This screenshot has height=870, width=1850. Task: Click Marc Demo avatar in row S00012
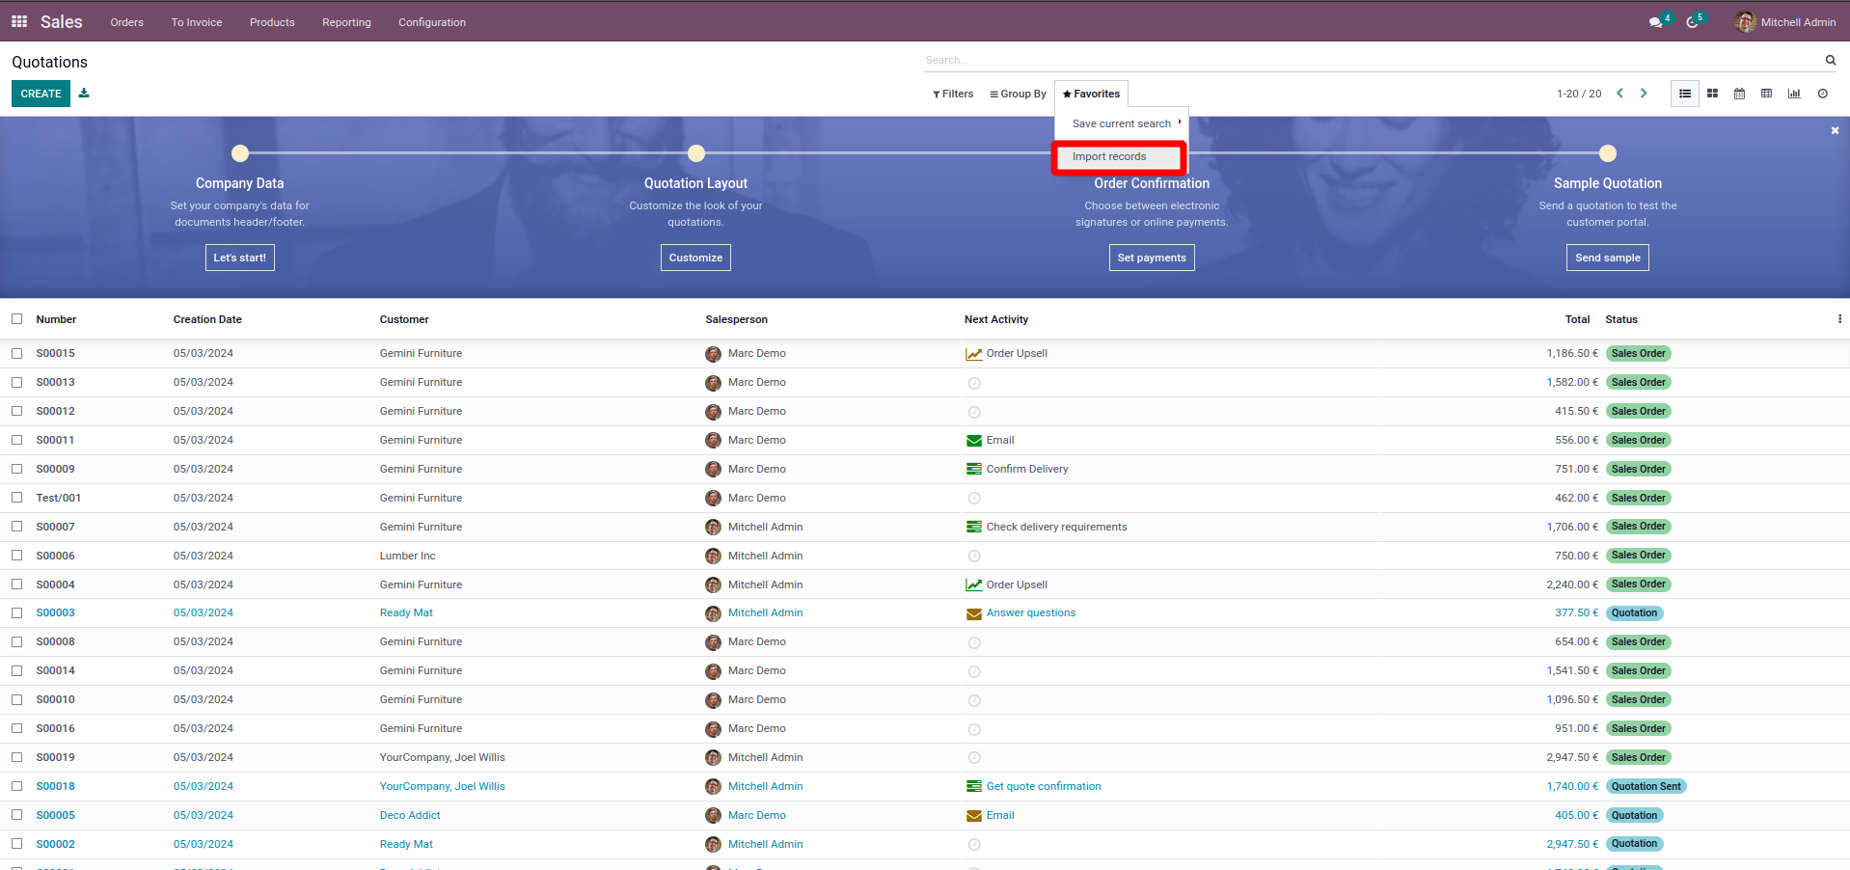point(713,412)
